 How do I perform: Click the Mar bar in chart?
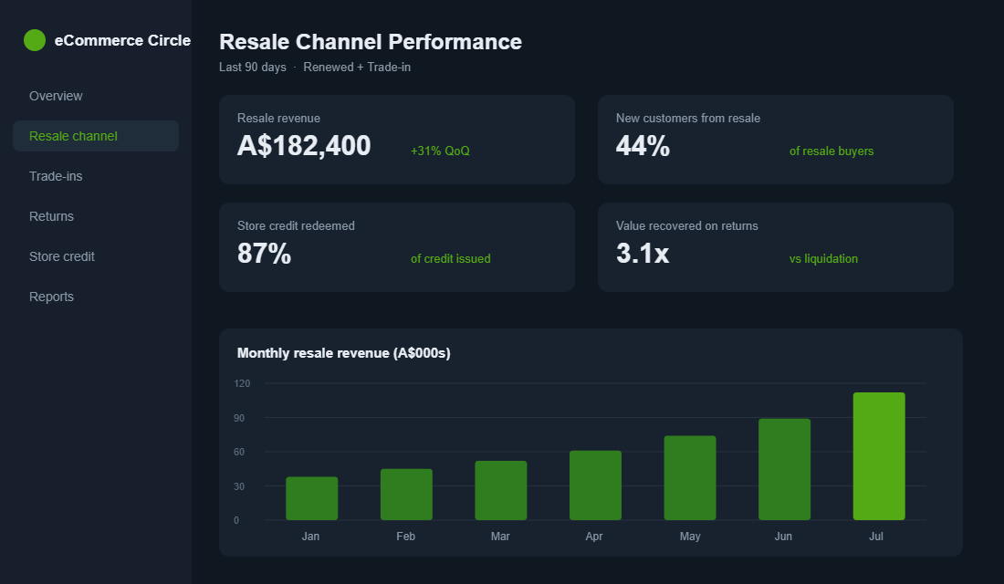tap(501, 491)
